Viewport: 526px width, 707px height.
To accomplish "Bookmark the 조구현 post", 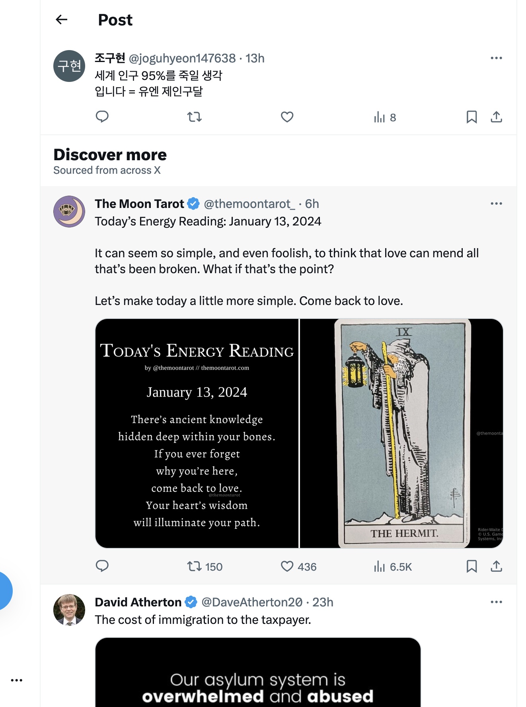I will coord(471,117).
